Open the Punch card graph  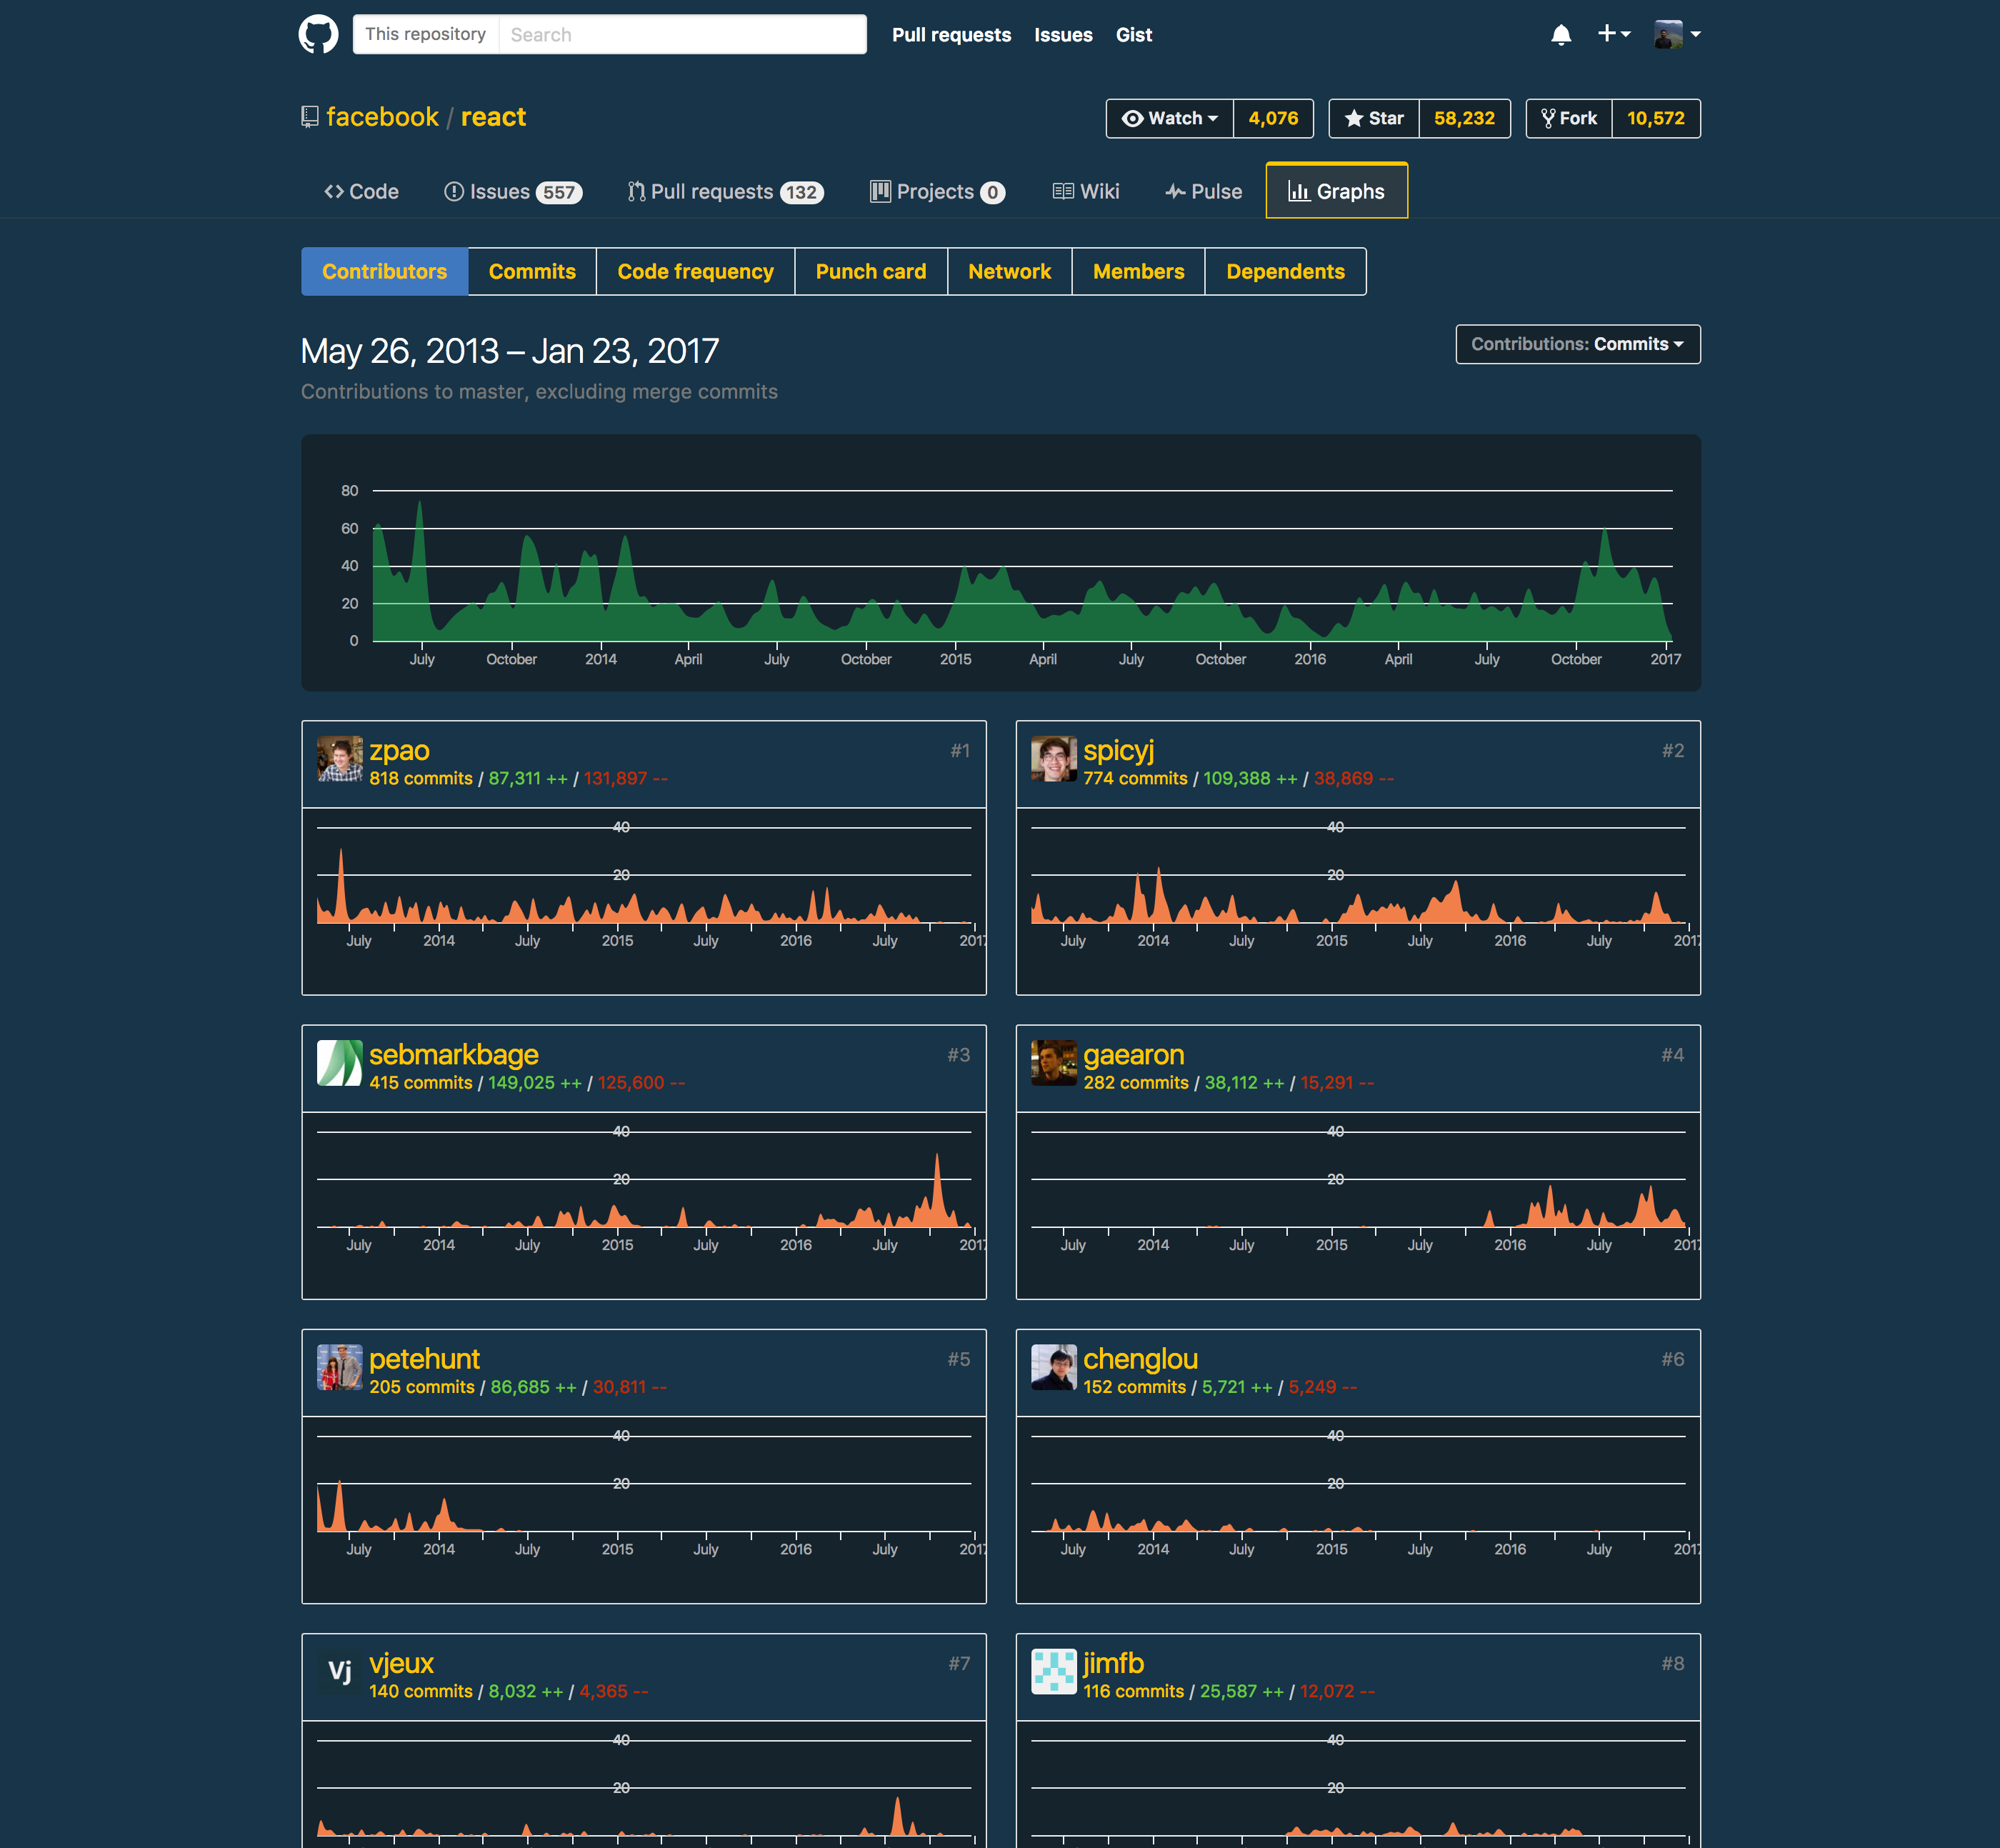[871, 271]
